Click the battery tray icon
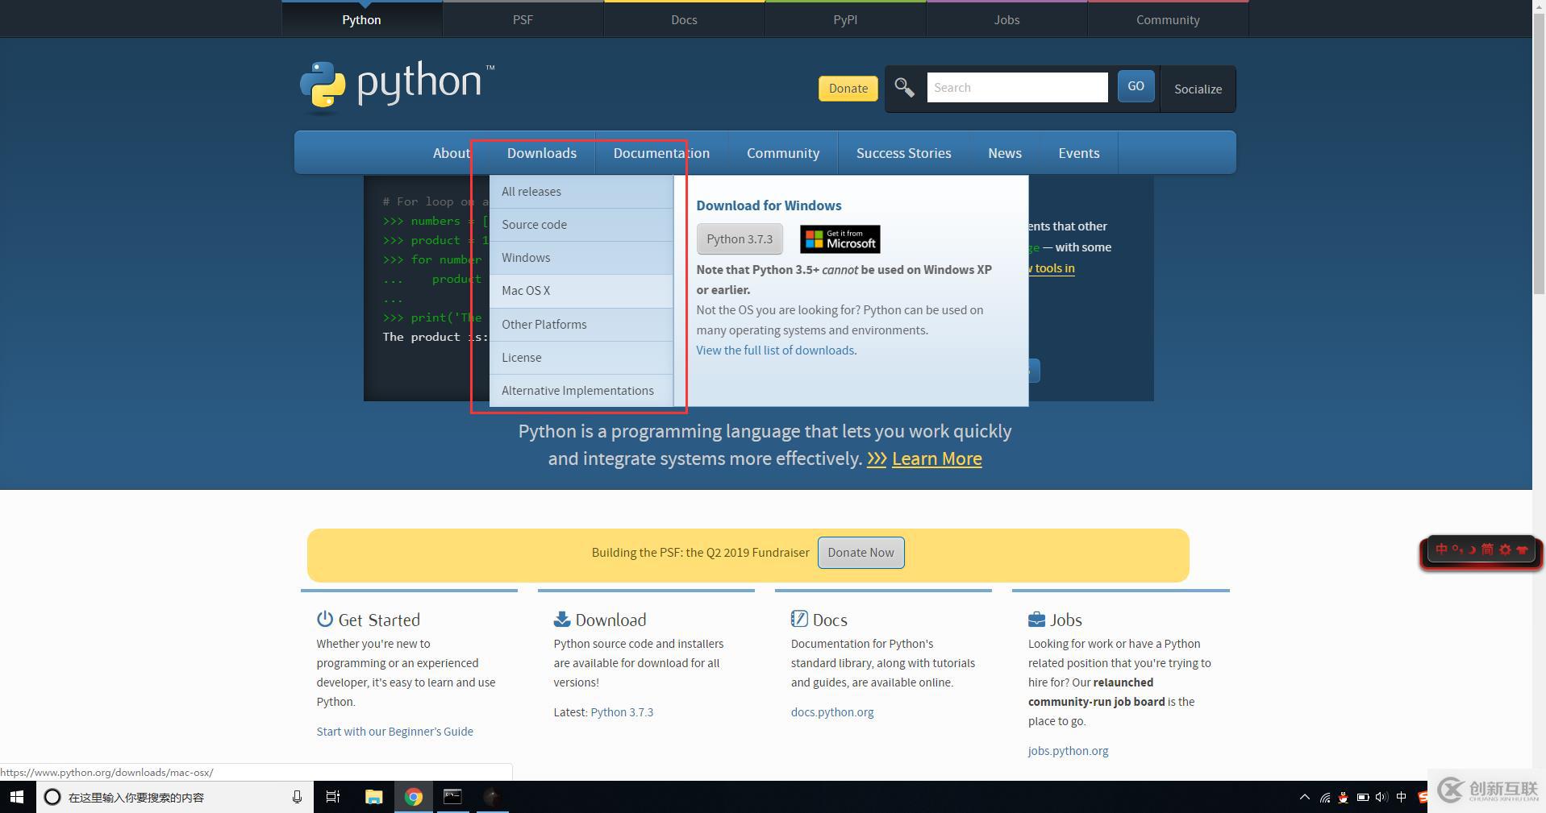The height and width of the screenshot is (813, 1546). click(1362, 798)
